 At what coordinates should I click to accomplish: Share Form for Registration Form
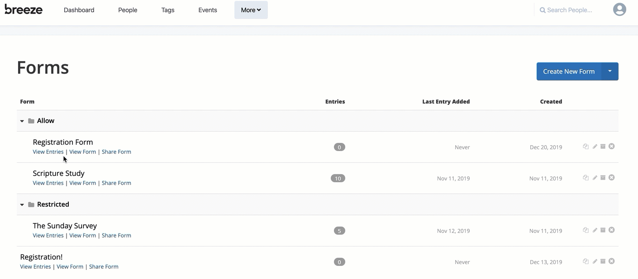tap(116, 152)
